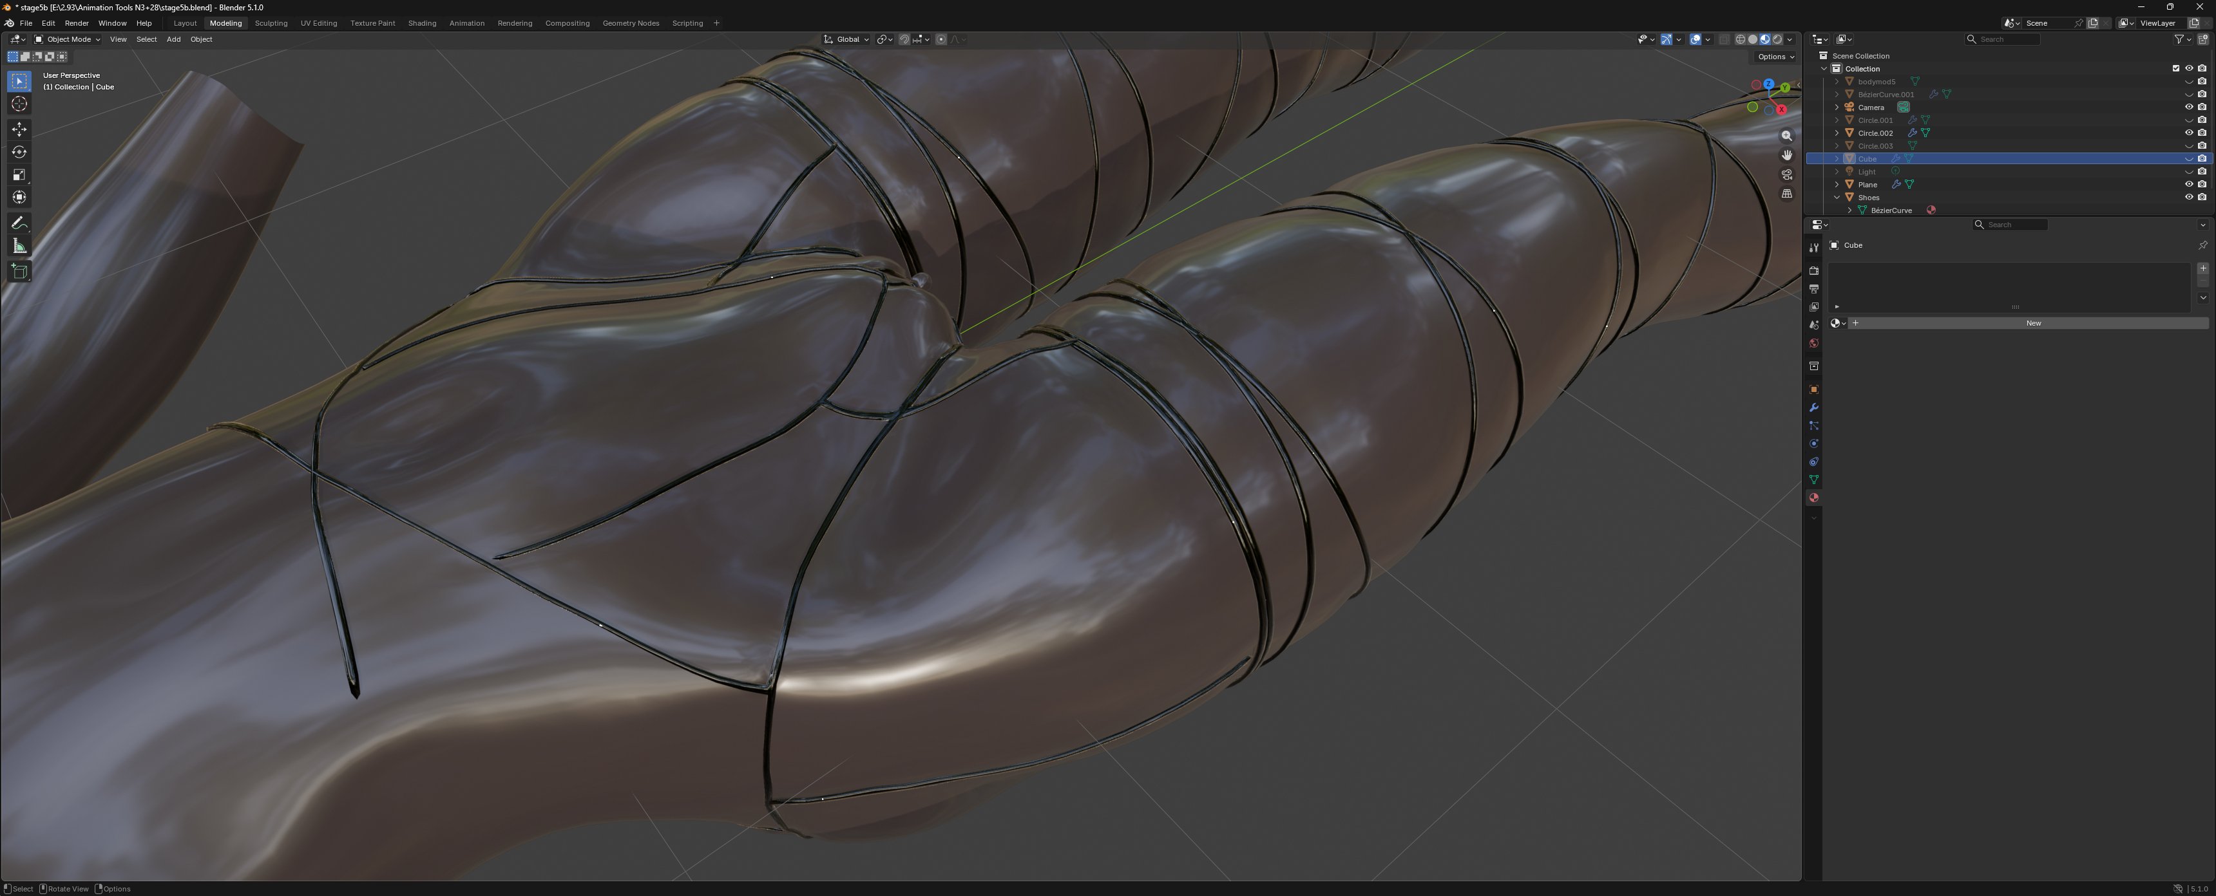Viewport: 2216px width, 896px height.
Task: Select the Cursor tool in left toolbar
Action: [19, 104]
